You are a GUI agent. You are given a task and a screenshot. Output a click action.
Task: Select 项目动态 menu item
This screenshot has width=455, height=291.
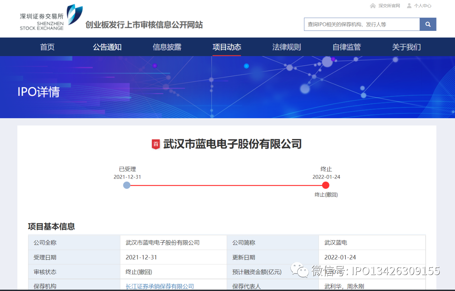(227, 47)
